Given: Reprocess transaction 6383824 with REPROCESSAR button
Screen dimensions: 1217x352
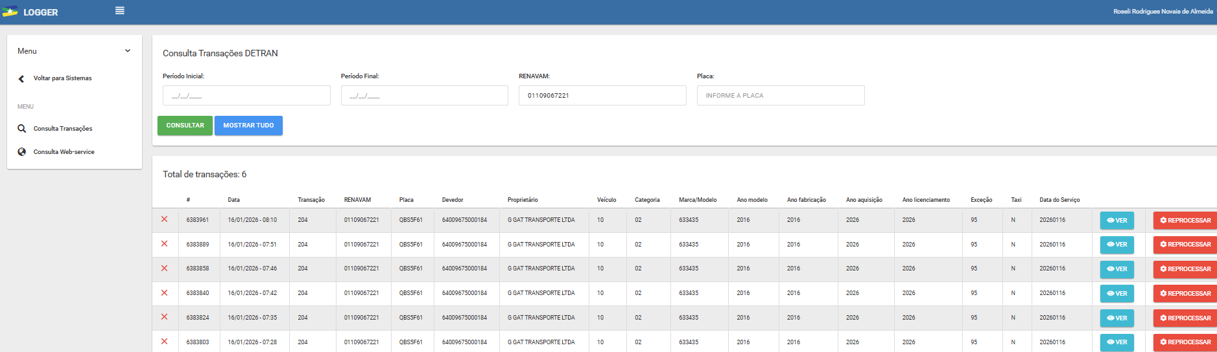Looking at the screenshot, I should (1185, 318).
